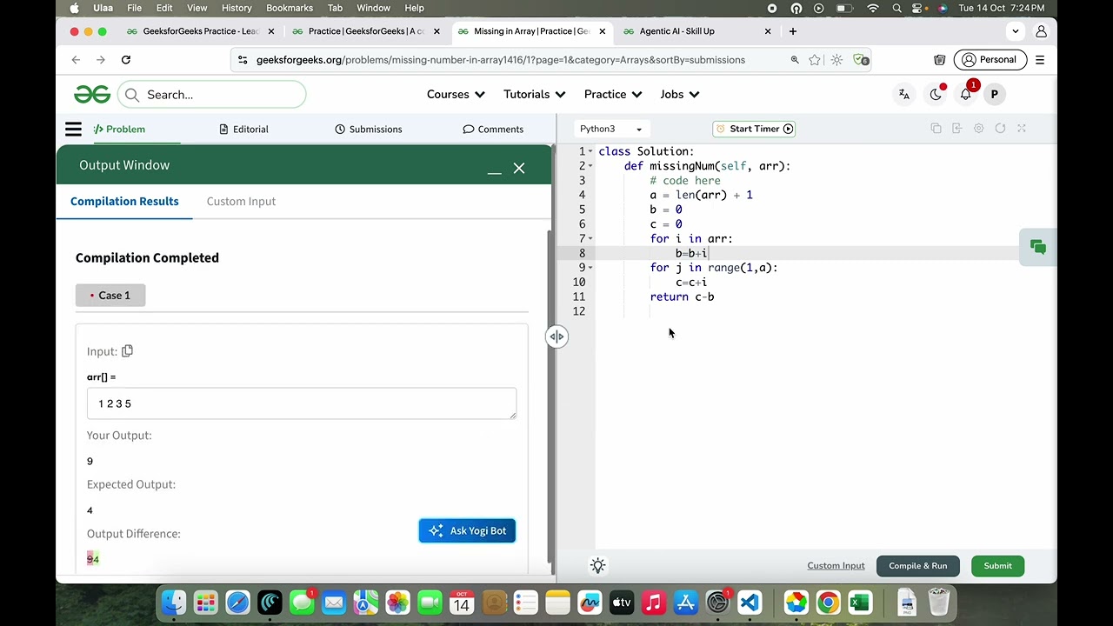This screenshot has width=1113, height=626.
Task: Open Google Chrome in dock
Action: [828, 603]
